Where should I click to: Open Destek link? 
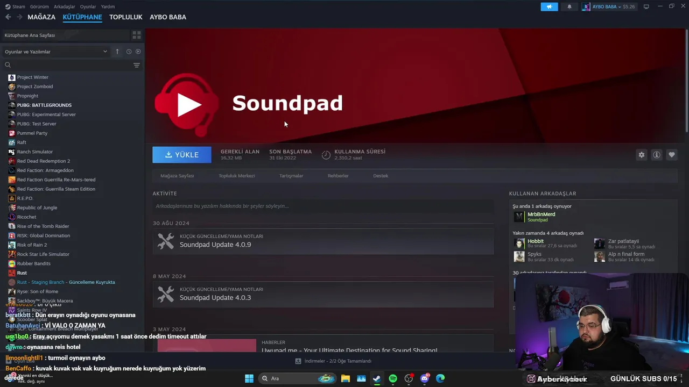(381, 176)
